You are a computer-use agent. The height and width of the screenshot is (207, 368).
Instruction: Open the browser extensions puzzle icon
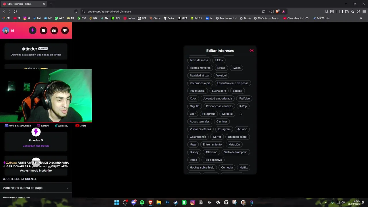pos(326,11)
